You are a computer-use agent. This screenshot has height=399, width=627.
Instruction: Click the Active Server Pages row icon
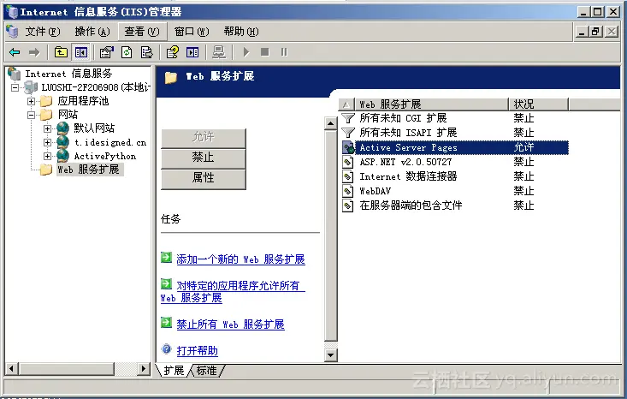tap(348, 147)
